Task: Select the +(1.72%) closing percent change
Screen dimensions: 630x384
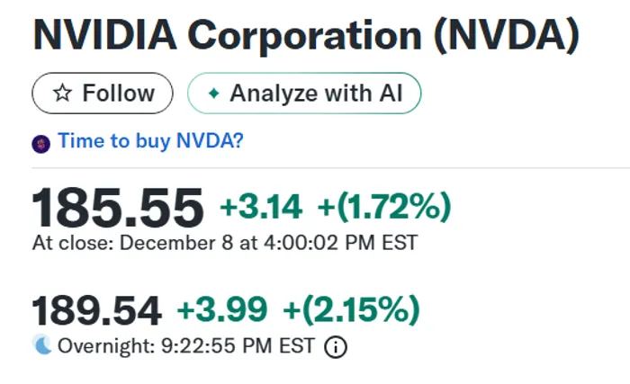Action: point(384,207)
